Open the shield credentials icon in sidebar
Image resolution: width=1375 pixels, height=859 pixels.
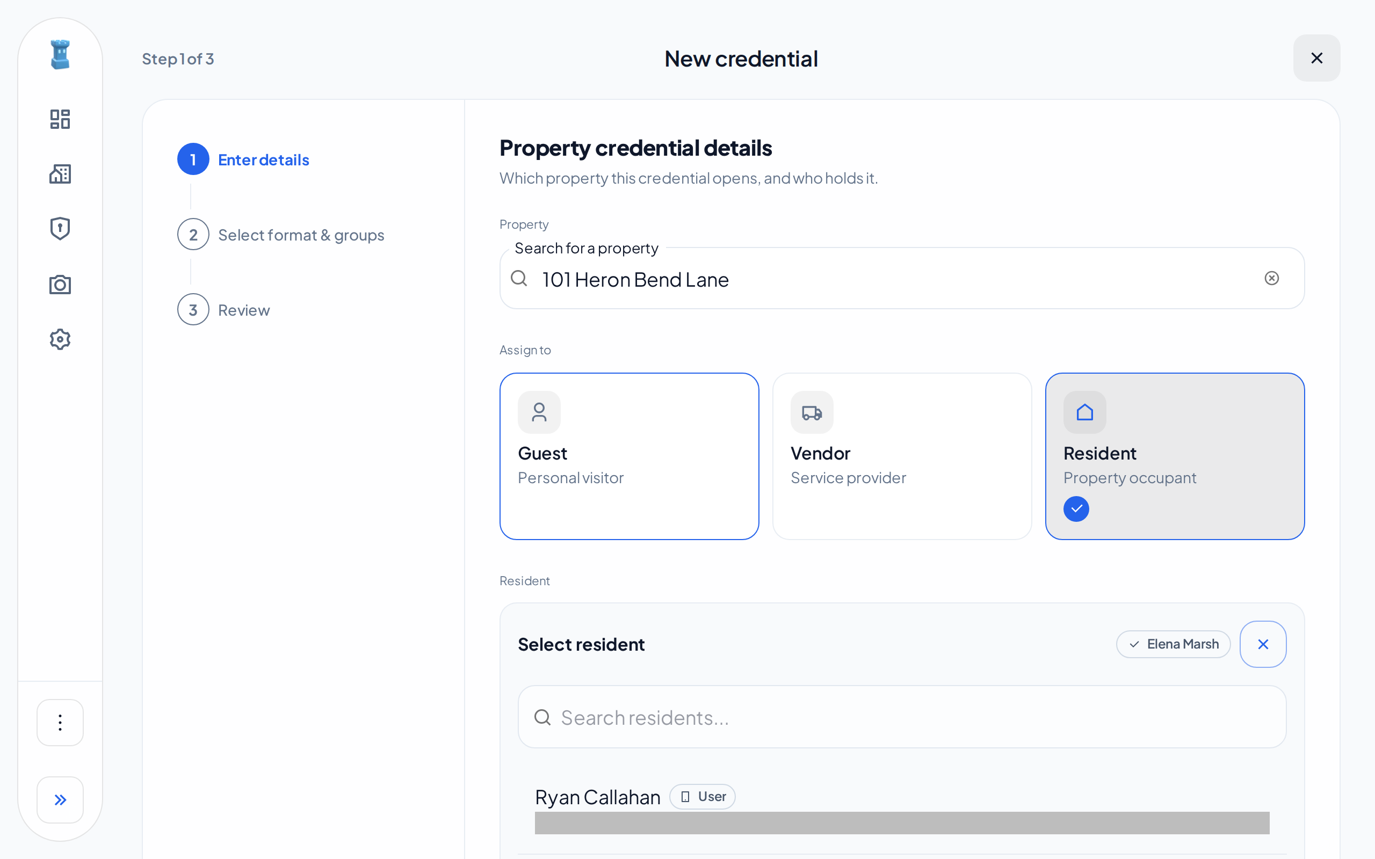[60, 228]
